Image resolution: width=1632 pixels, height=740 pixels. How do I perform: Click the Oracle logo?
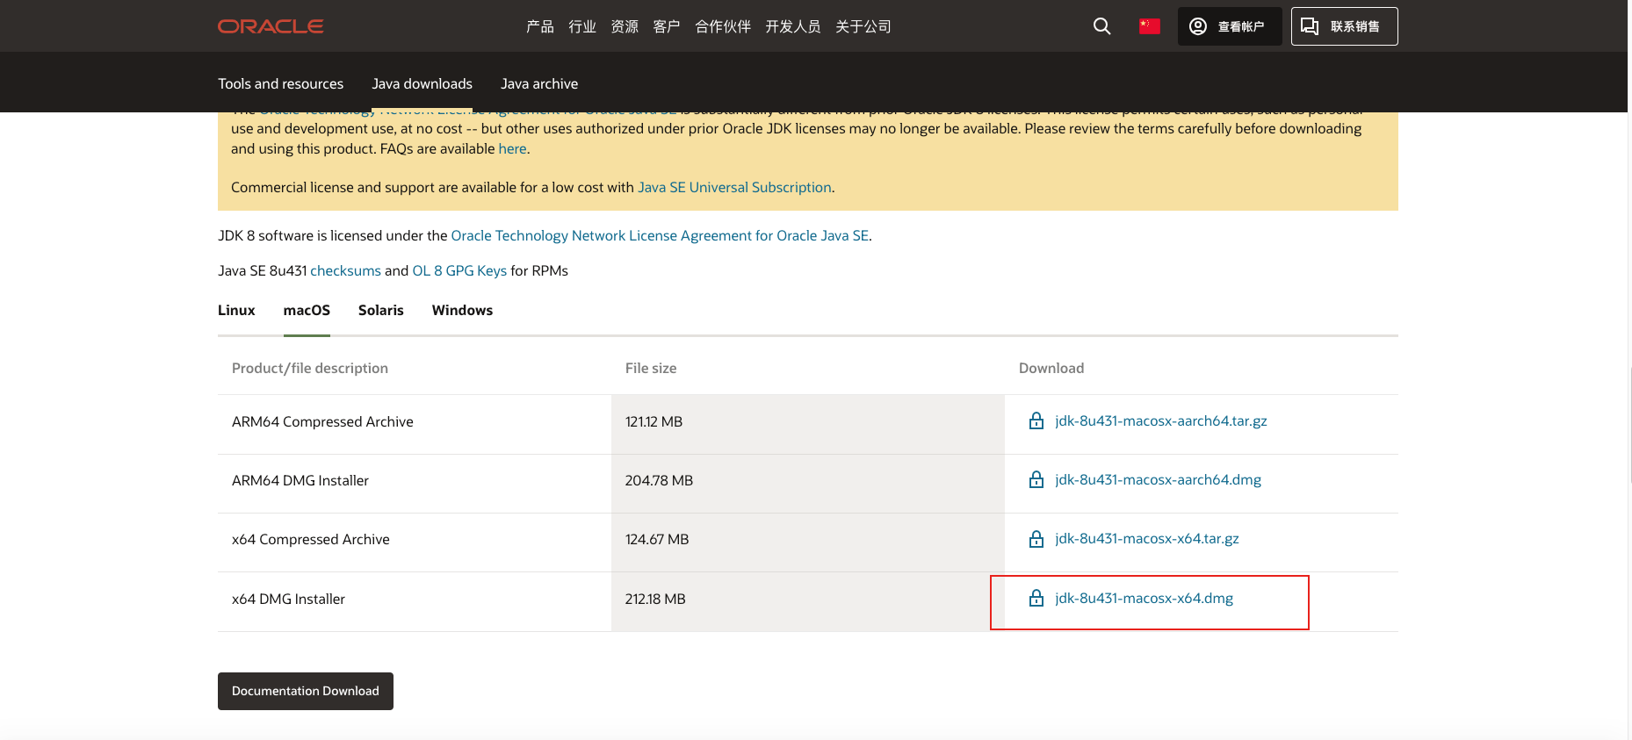pyautogui.click(x=271, y=26)
